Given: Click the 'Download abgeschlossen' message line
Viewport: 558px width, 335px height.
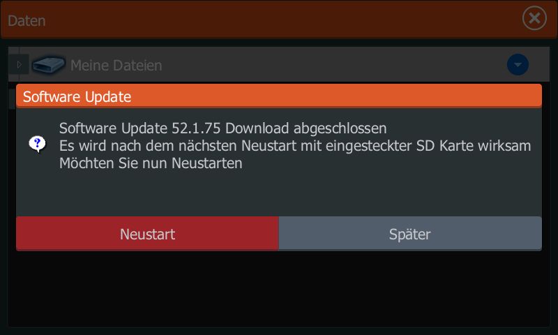Looking at the screenshot, I should click(223, 128).
